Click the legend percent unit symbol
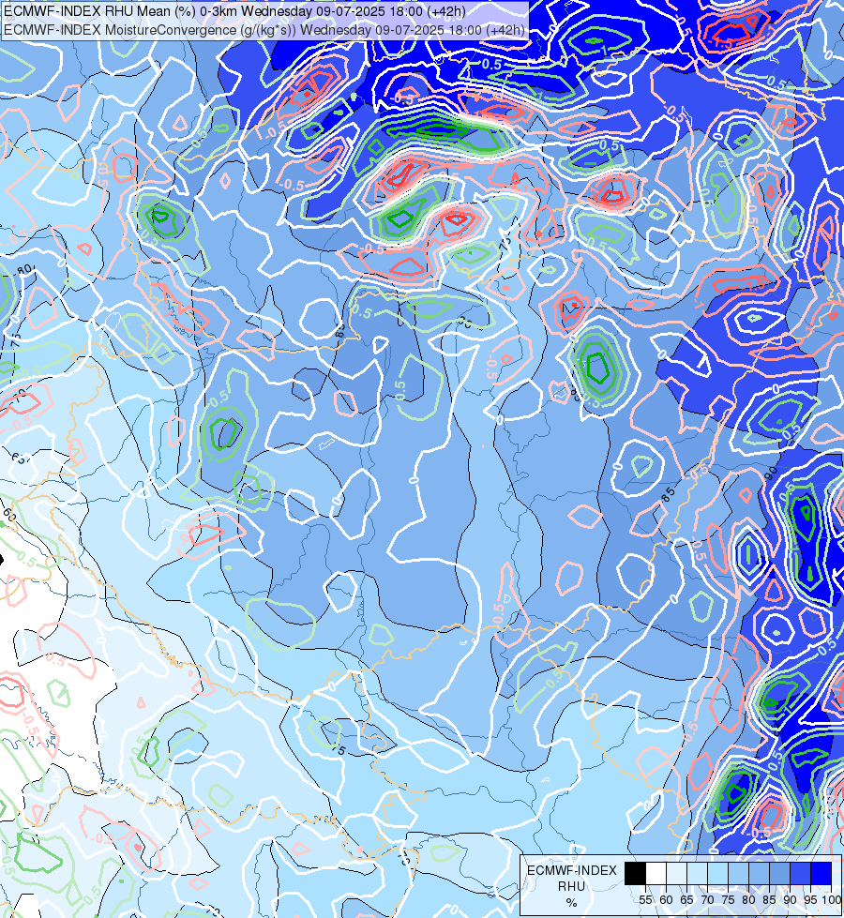Viewport: 844px width, 918px height. tap(572, 903)
